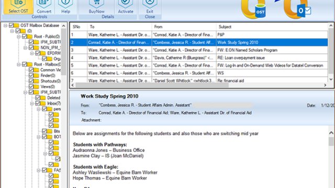This screenshot has width=335, height=188.
Task: Collapse the Inbox(7) tree node
Action: 32,103
